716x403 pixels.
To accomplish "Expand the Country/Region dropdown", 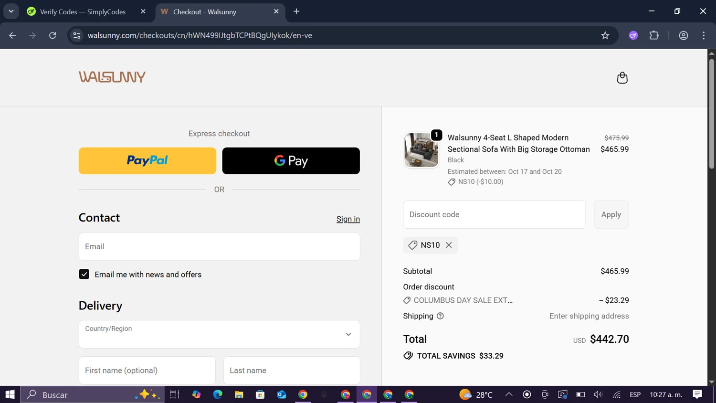I will pyautogui.click(x=219, y=334).
